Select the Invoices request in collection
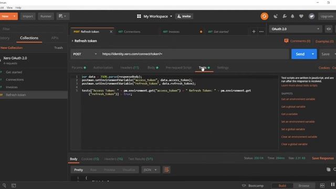The width and height of the screenshot is (336, 189). (12, 87)
